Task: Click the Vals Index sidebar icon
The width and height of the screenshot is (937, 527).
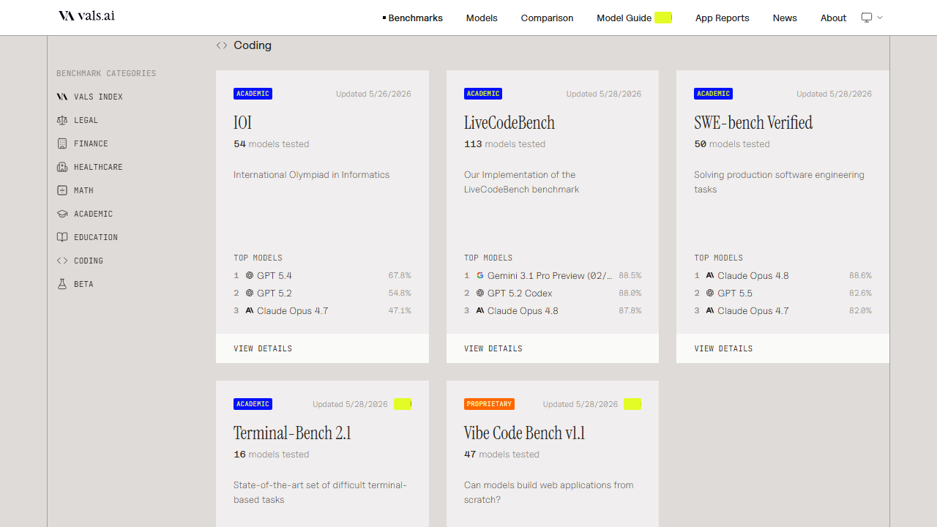Action: (x=62, y=97)
